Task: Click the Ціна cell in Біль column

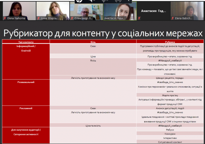Action: [x=93, y=56]
